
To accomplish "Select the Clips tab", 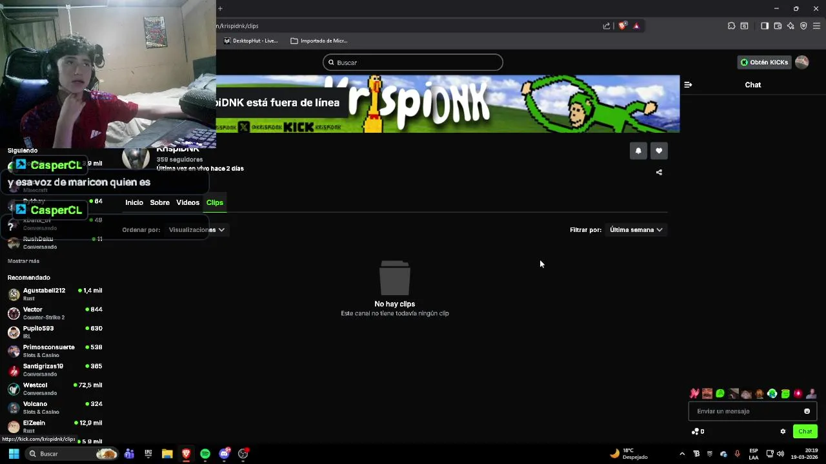I will (215, 202).
